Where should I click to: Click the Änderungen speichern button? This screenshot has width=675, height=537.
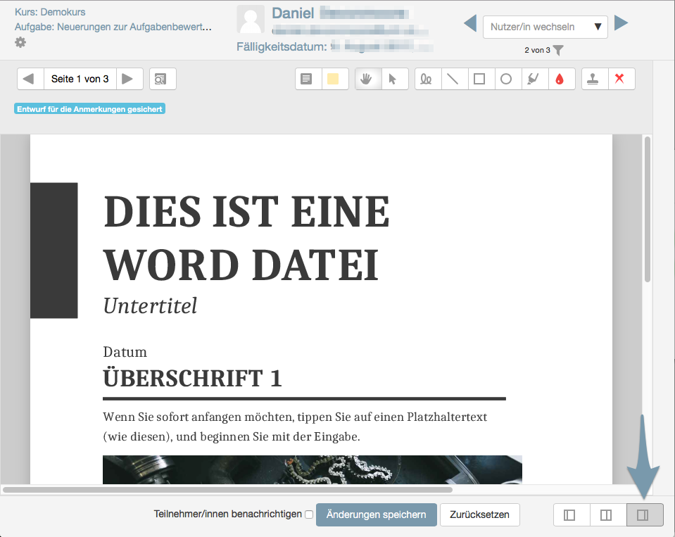click(x=376, y=514)
